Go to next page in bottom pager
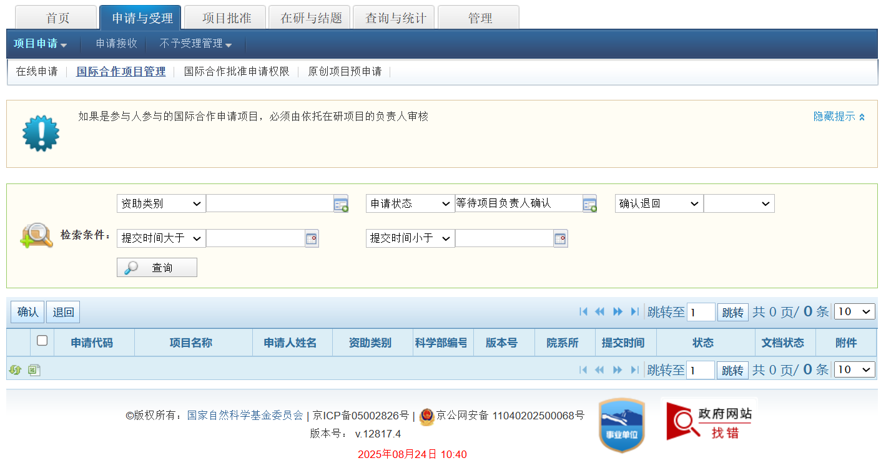This screenshot has width=886, height=468. [618, 370]
